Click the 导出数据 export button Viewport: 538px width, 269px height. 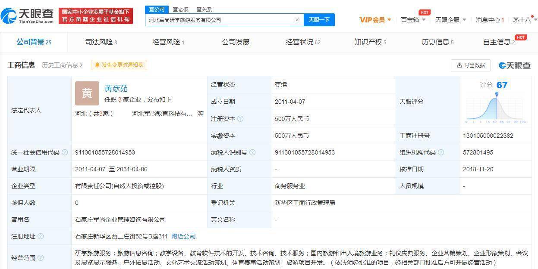click(471, 65)
